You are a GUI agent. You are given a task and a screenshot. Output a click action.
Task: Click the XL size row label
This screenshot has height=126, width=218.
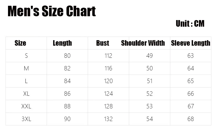click(x=26, y=94)
